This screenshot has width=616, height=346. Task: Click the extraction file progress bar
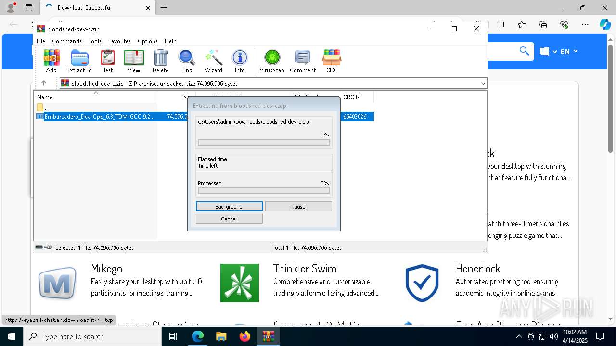click(x=264, y=143)
